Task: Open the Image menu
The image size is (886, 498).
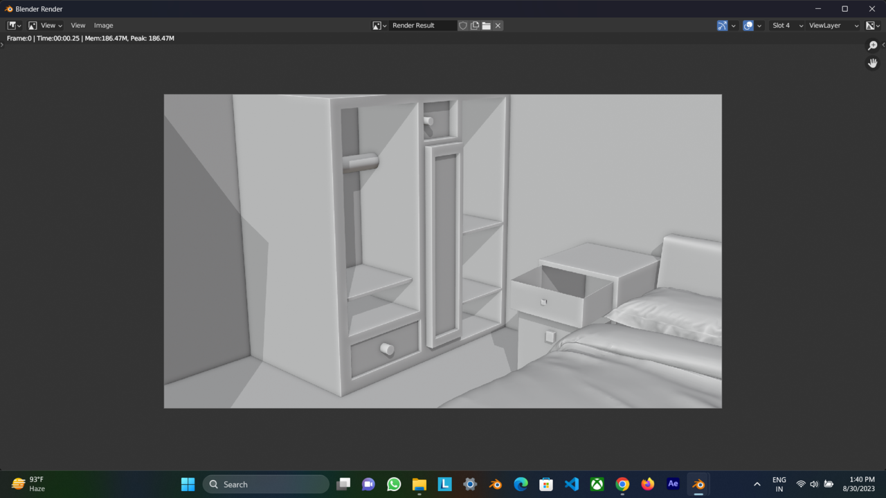Action: 103,25
